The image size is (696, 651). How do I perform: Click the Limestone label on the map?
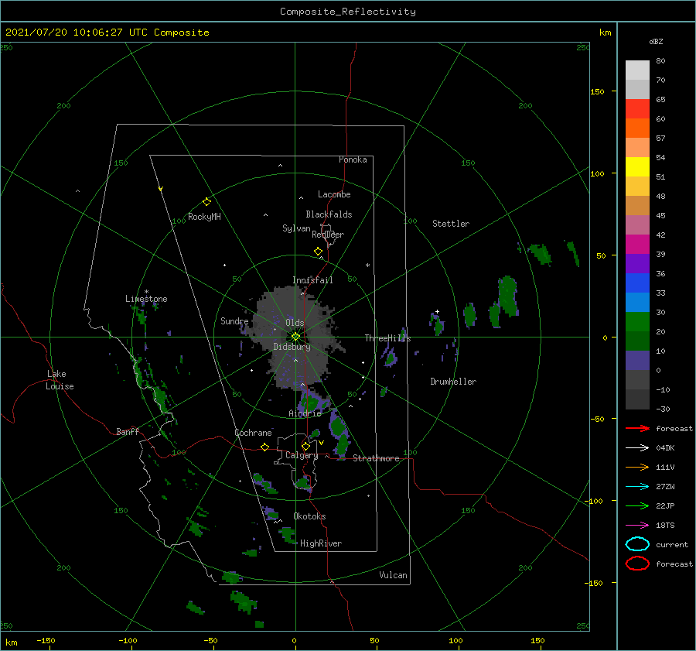click(146, 299)
